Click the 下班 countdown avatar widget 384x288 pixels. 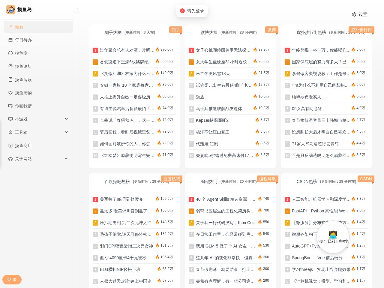(x=333, y=237)
